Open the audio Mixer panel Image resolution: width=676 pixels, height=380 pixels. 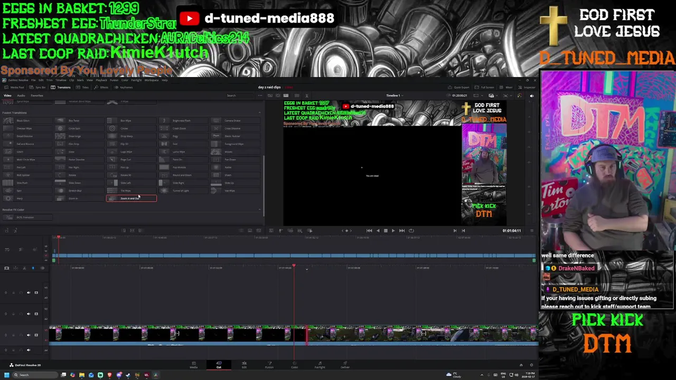point(506,87)
